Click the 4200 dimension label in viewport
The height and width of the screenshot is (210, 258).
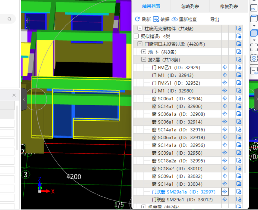[x=74, y=177]
